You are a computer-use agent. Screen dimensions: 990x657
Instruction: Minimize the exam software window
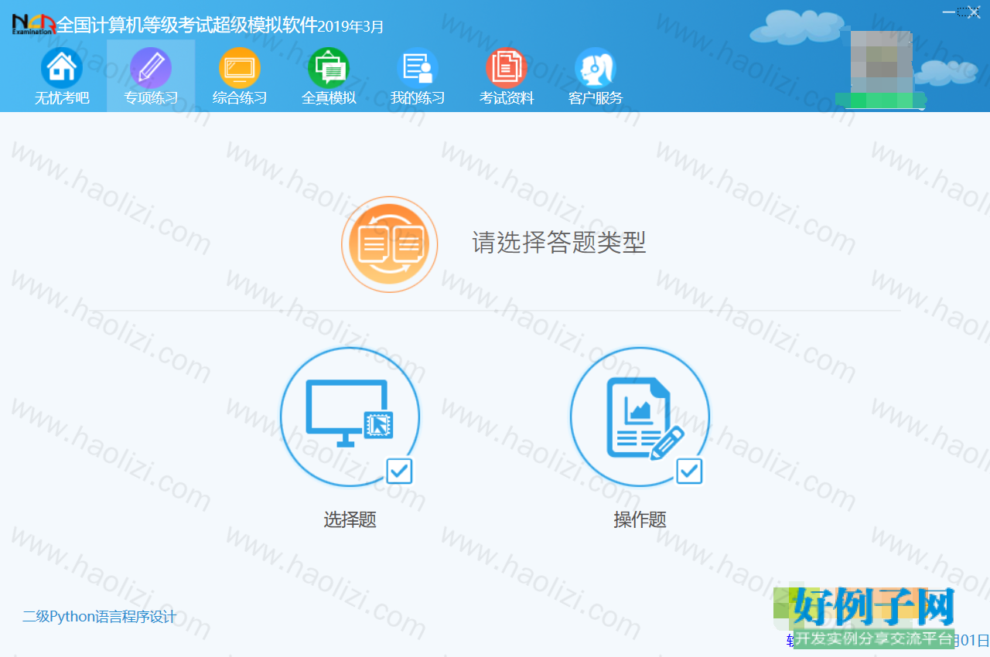tap(949, 12)
